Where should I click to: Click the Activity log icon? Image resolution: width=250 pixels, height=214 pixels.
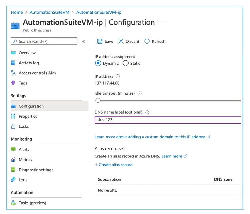click(13, 63)
